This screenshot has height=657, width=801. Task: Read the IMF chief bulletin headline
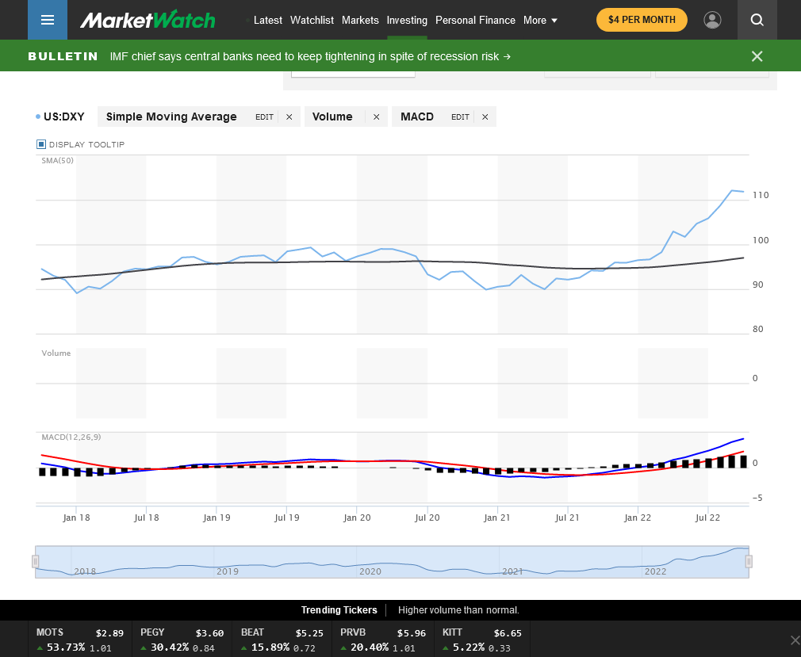coord(310,56)
